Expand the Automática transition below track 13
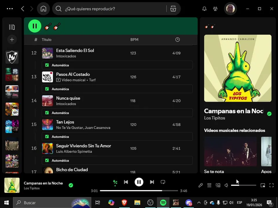Image resolution: width=278 pixels, height=208 pixels. tap(117, 89)
